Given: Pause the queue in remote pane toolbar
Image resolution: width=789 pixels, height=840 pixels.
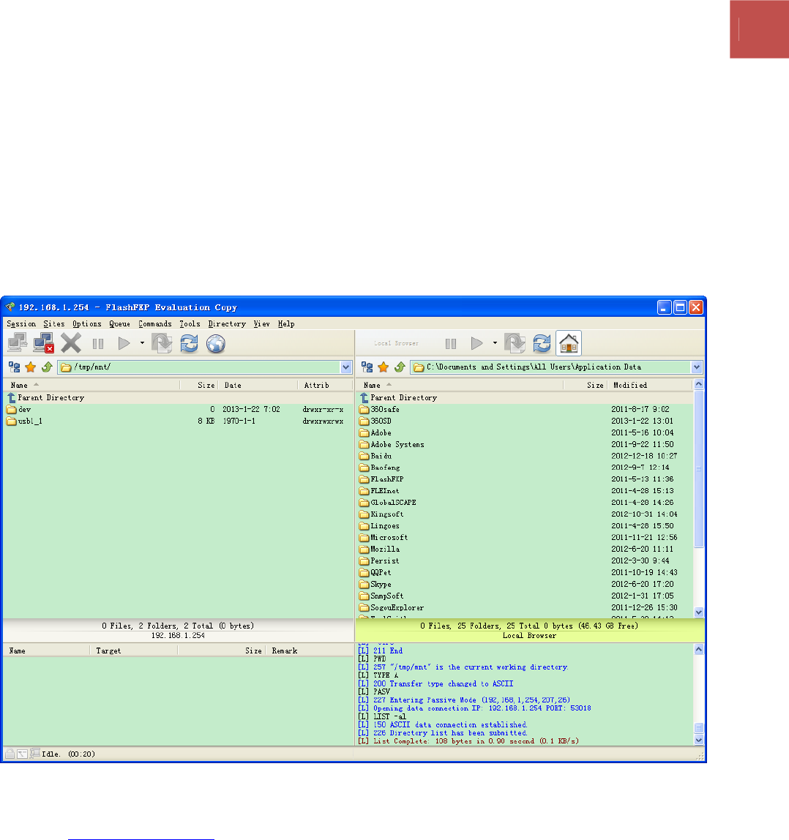Looking at the screenshot, I should 98,343.
